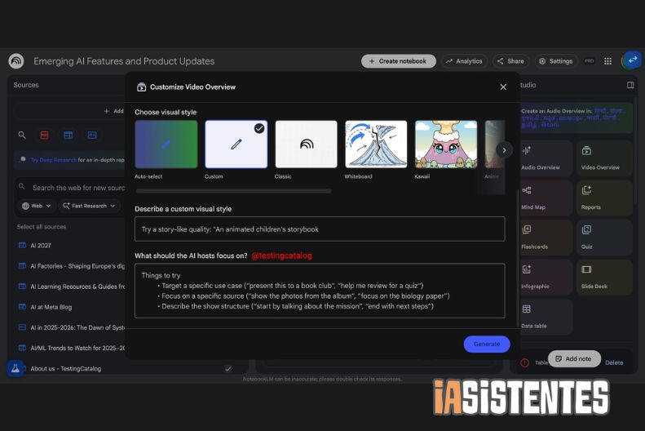Close the Customize Video Overview dialog

503,87
